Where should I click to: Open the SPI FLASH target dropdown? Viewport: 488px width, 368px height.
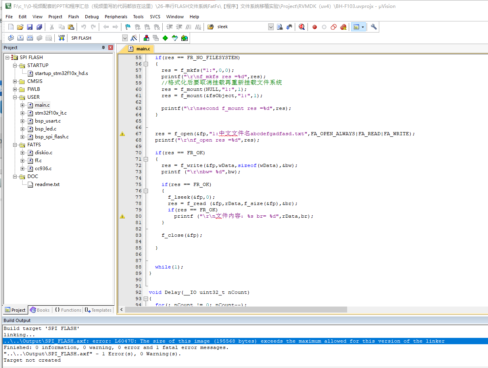[125, 38]
